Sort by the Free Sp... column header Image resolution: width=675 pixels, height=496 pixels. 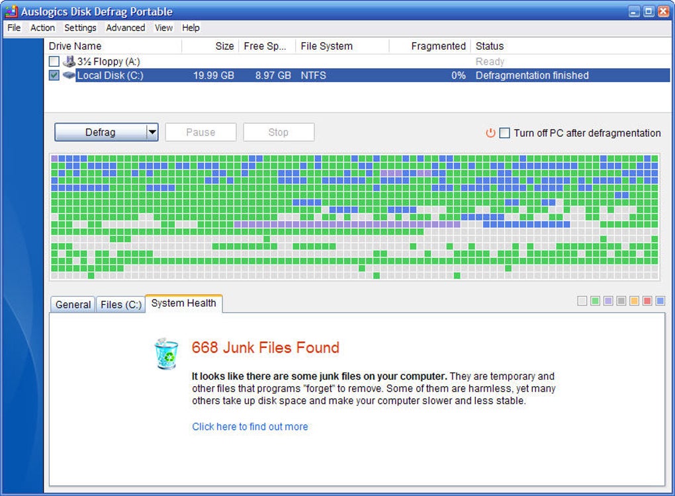tap(267, 46)
